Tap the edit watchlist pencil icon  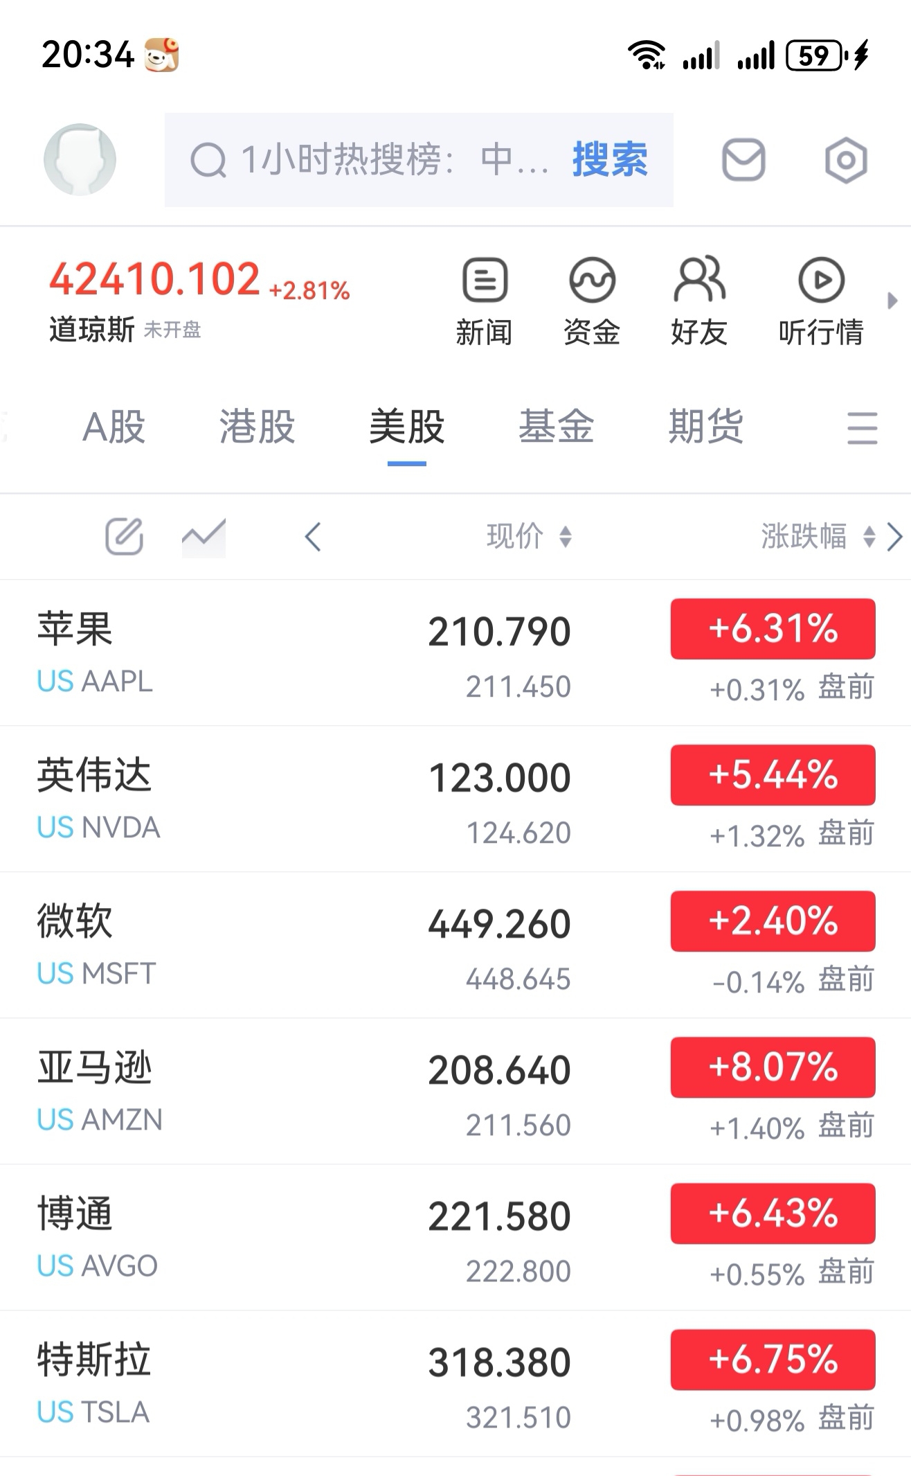coord(124,536)
